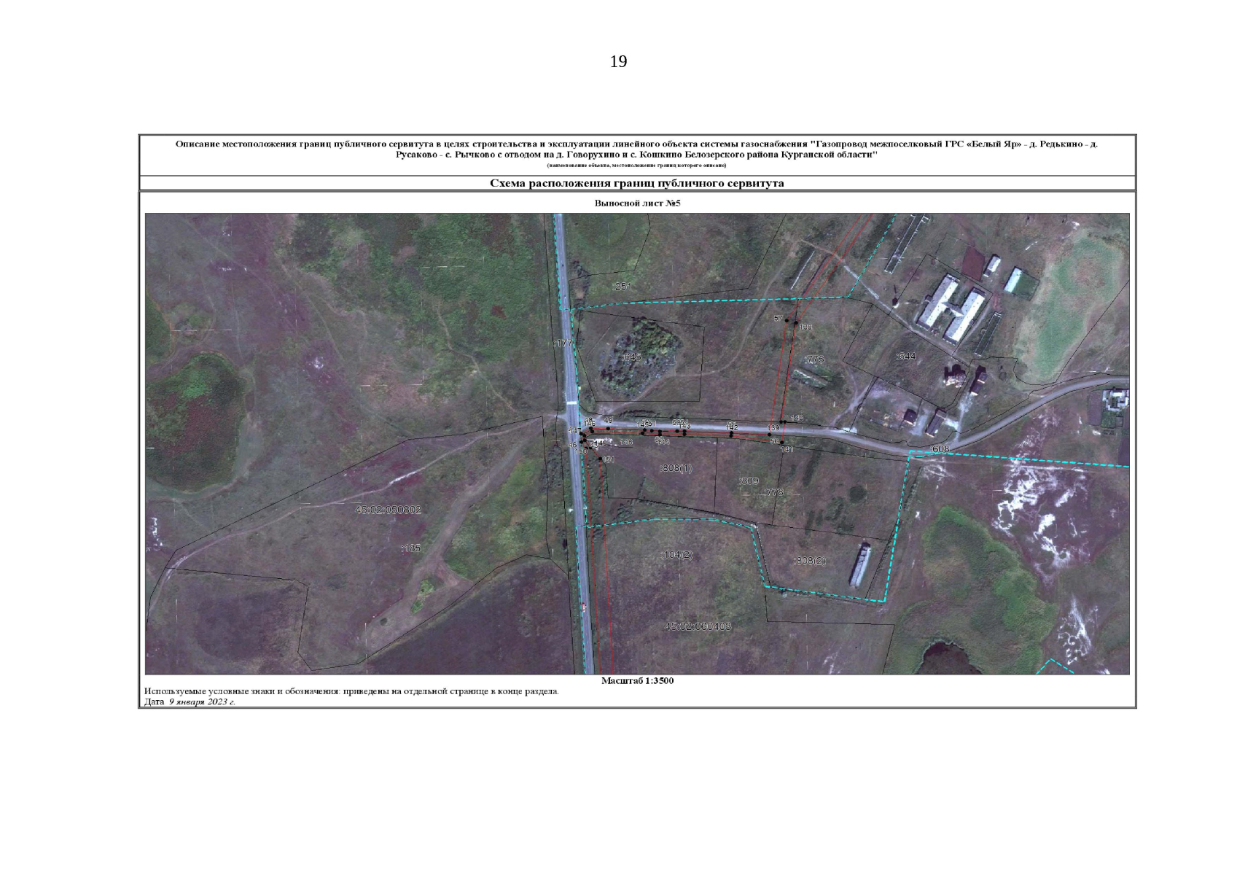Viewport: 1237px width, 875px height.
Task: Click the date '9 января 2023 г.'
Action: click(202, 702)
